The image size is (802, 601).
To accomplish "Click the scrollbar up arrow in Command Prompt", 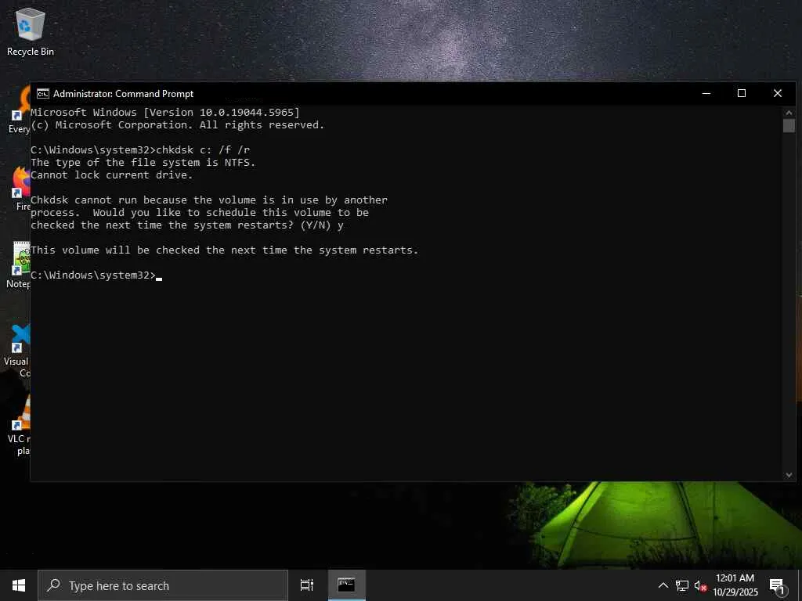I will coord(789,113).
